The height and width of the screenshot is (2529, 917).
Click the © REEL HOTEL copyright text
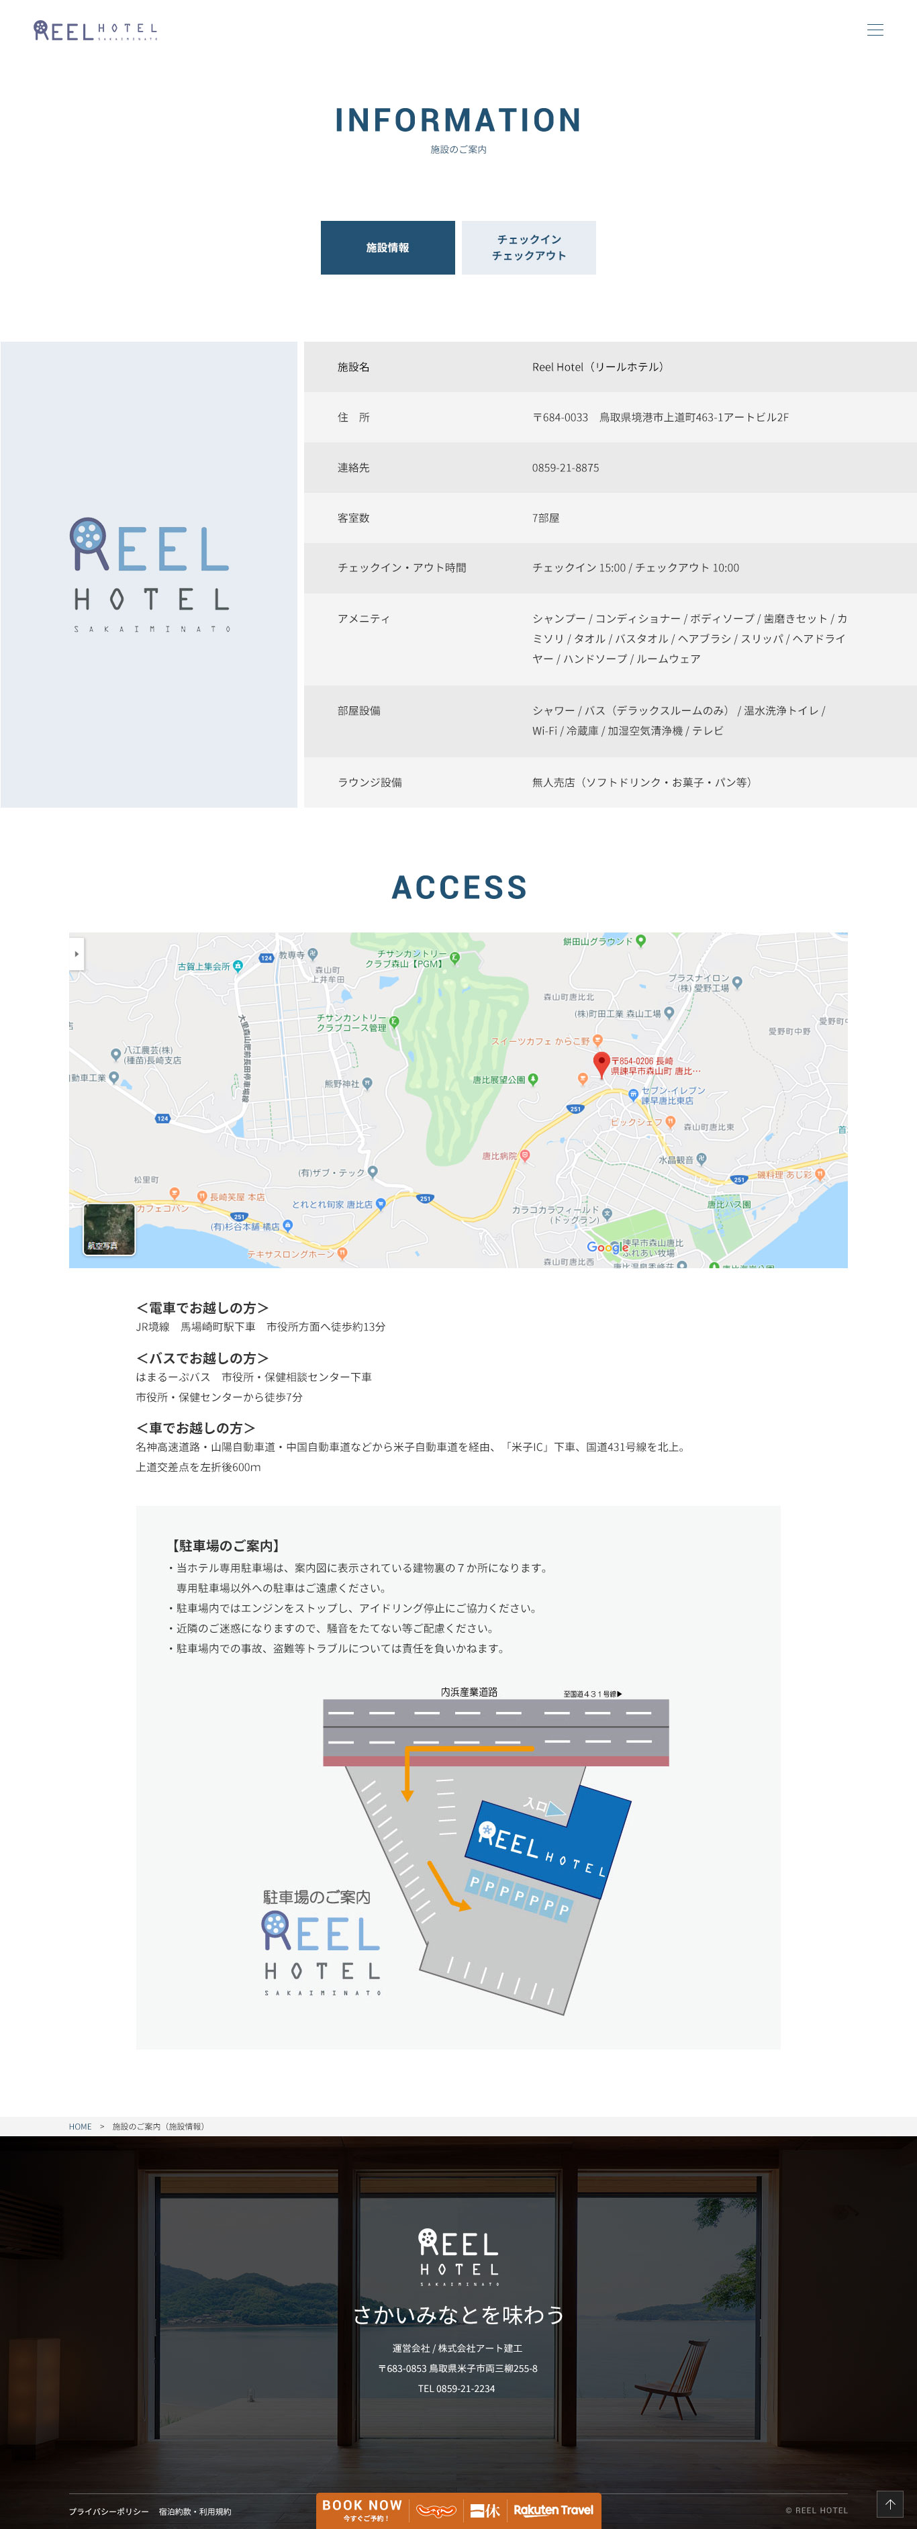click(x=816, y=2510)
